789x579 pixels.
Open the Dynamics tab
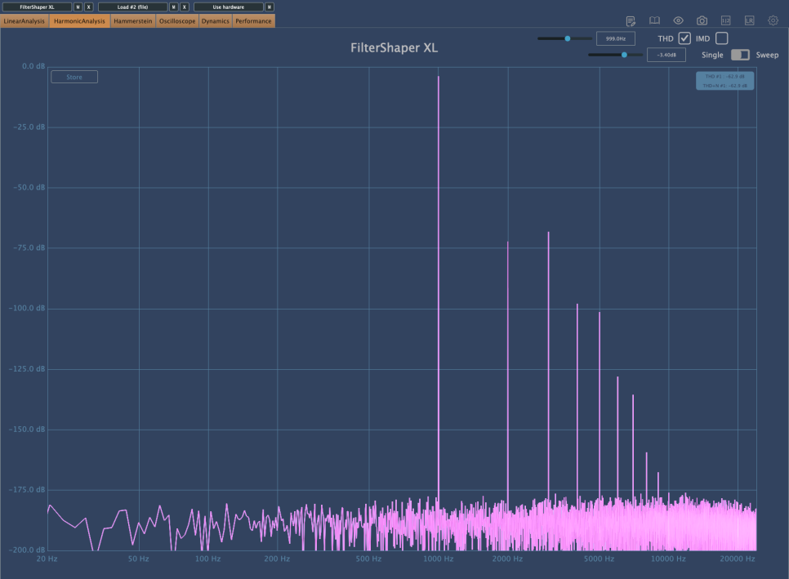coord(216,21)
